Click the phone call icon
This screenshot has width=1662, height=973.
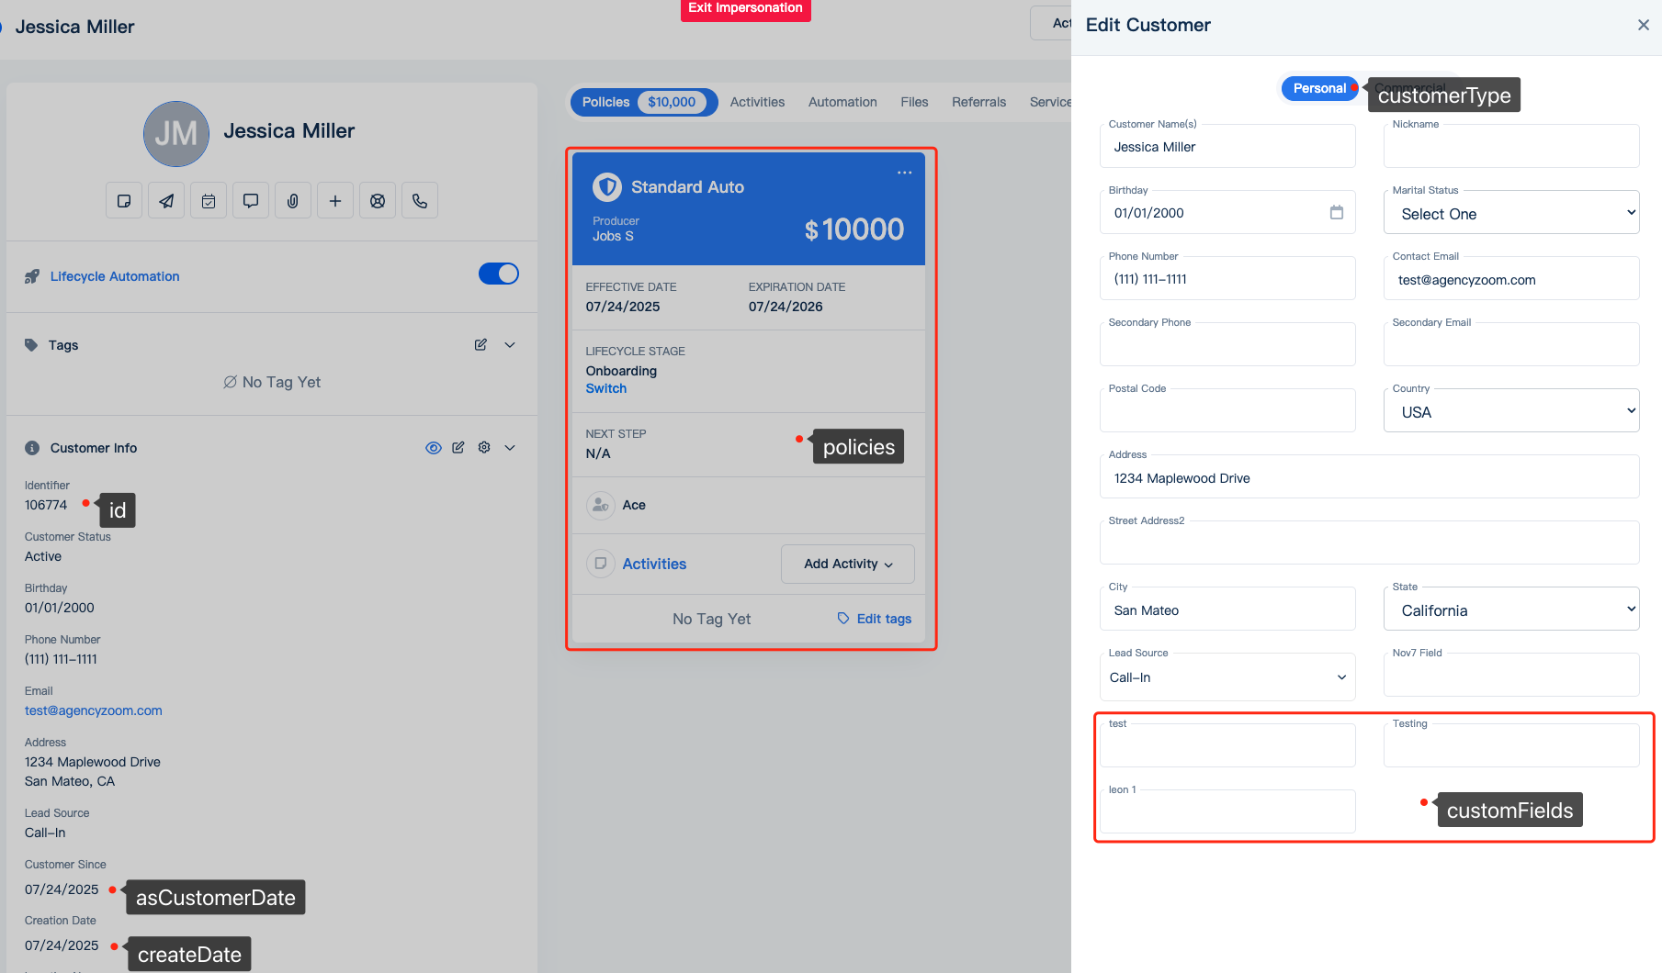420,200
